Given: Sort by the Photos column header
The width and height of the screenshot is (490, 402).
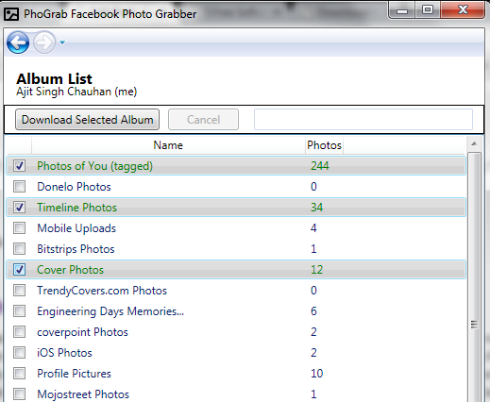Looking at the screenshot, I should [324, 145].
